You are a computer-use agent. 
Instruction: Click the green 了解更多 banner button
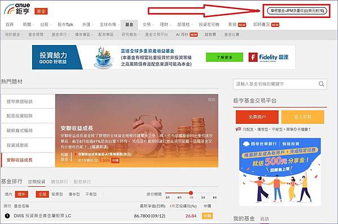(x=224, y=57)
